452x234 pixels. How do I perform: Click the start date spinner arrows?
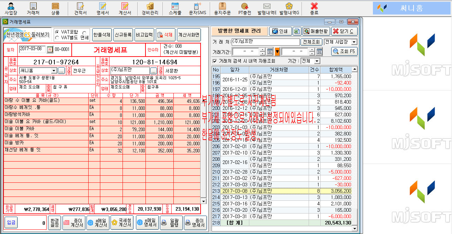262,52
